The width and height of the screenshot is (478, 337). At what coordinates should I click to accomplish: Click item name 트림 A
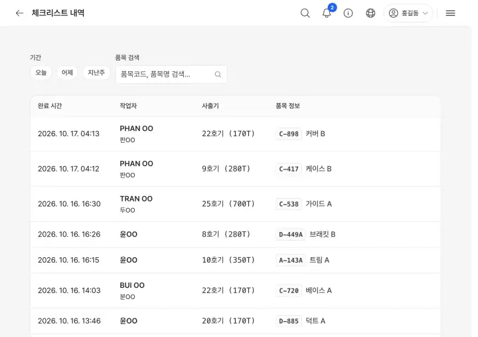319,260
